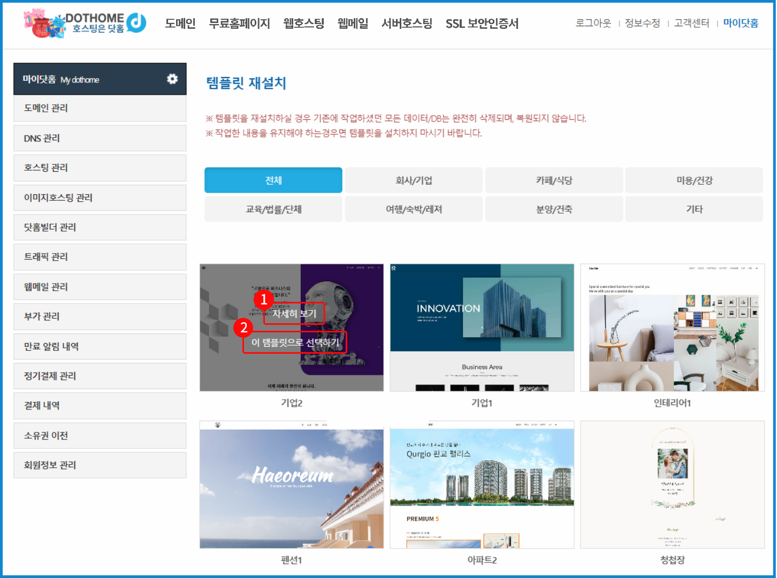The image size is (777, 578).
Task: Click the settings gear in My dothome header
Action: (x=172, y=79)
